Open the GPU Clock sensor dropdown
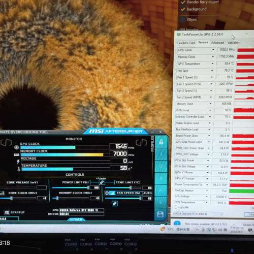 pyautogui.click(x=213, y=50)
